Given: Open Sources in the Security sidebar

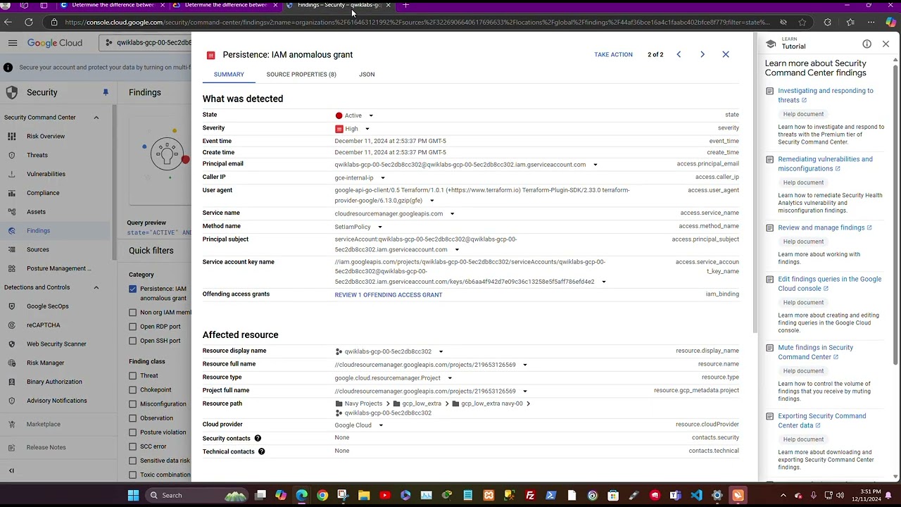Looking at the screenshot, I should click(38, 249).
